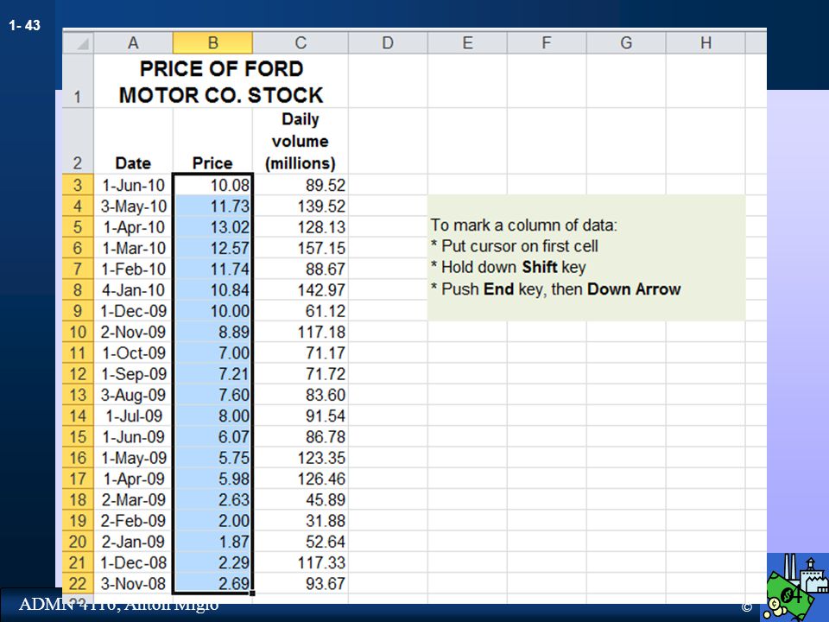
Task: Click the date cell 1-Jun-10
Action: point(133,185)
